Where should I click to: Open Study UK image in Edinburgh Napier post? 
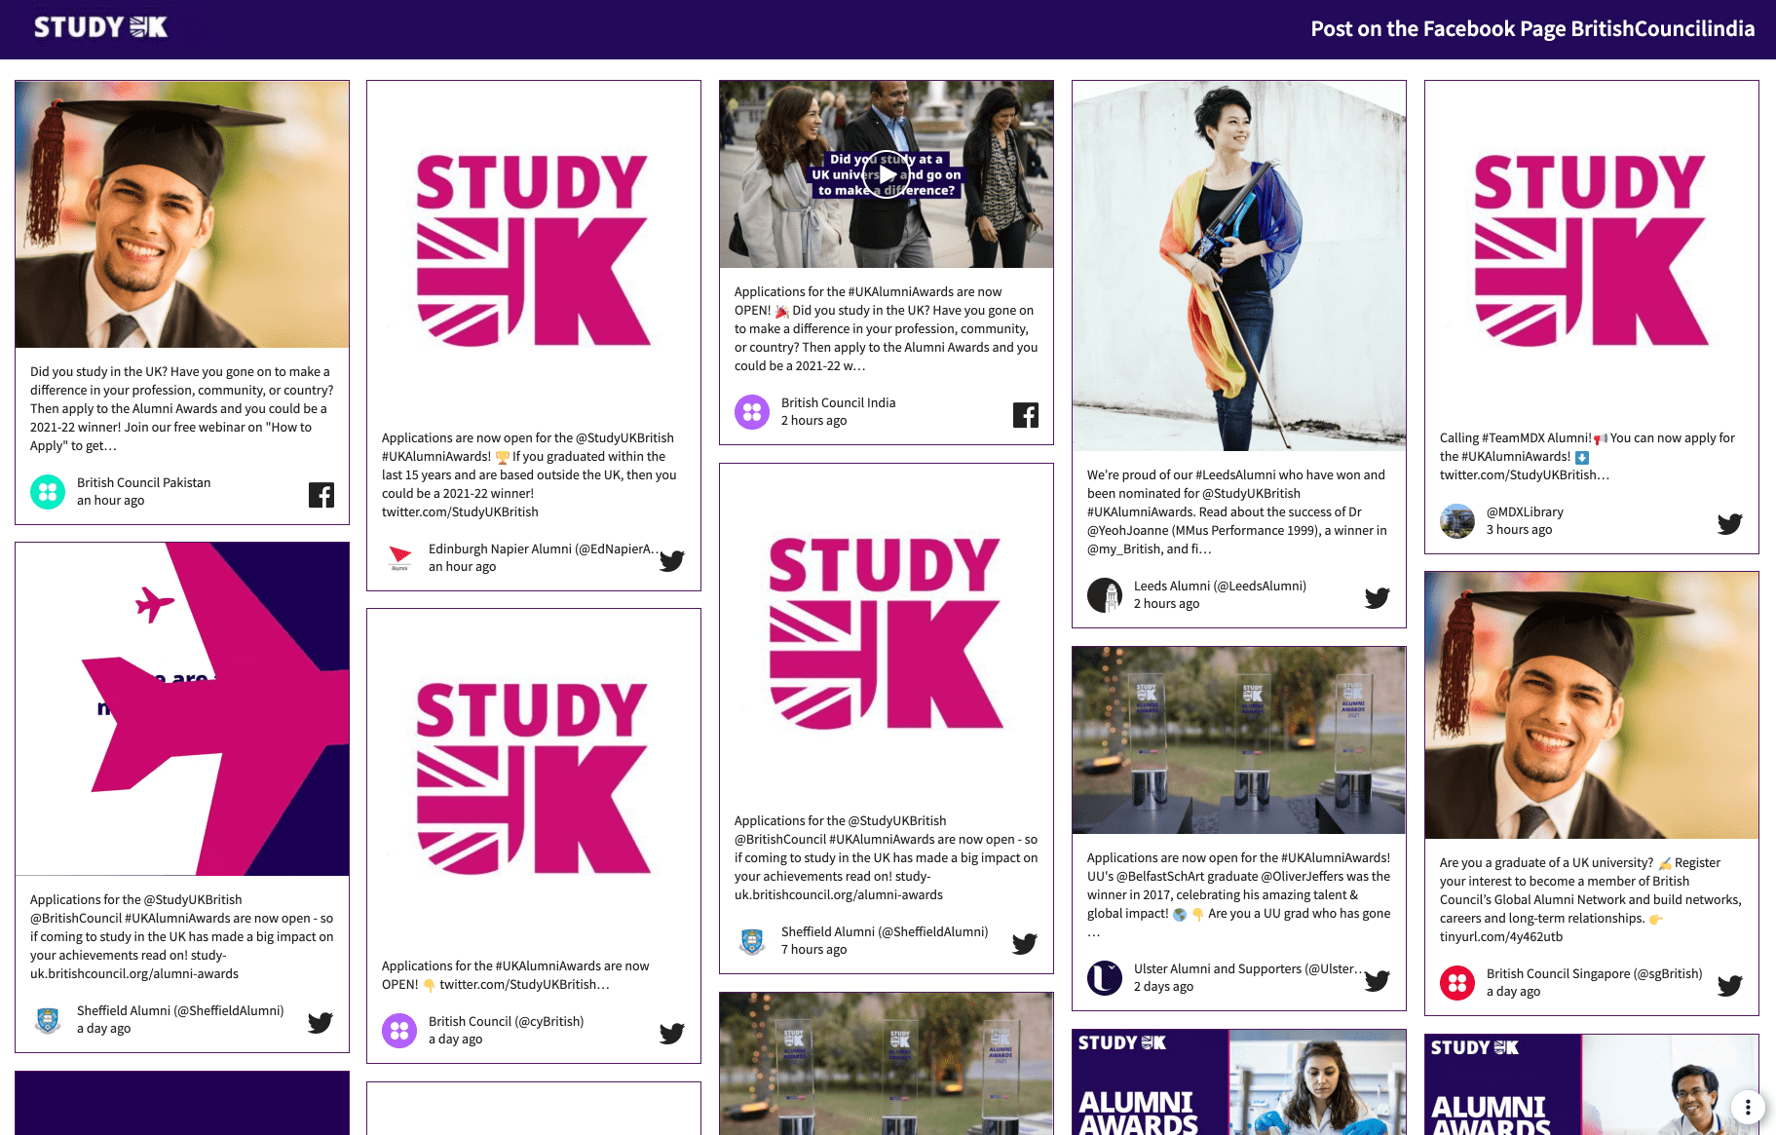[x=534, y=247]
